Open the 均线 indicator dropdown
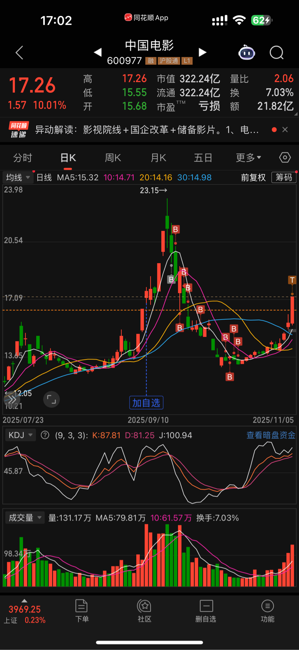 pyautogui.click(x=18, y=177)
